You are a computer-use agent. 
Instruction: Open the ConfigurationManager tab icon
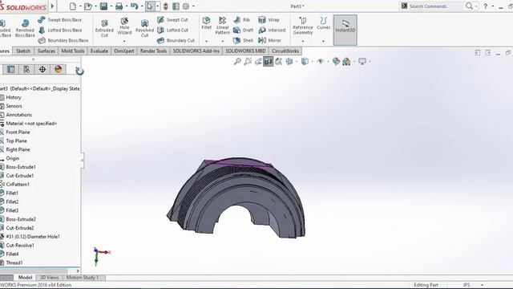tap(26, 69)
